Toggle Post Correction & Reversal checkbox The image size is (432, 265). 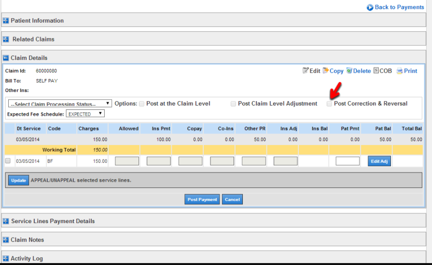329,104
